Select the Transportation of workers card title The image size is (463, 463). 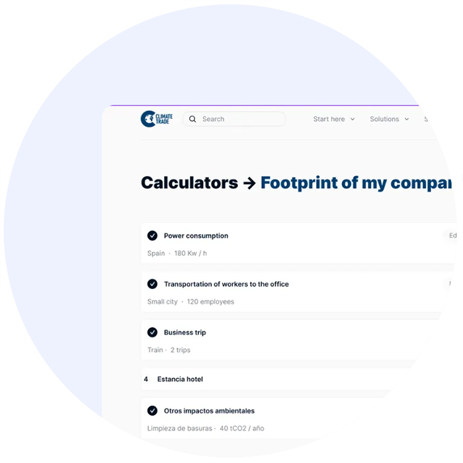point(226,284)
